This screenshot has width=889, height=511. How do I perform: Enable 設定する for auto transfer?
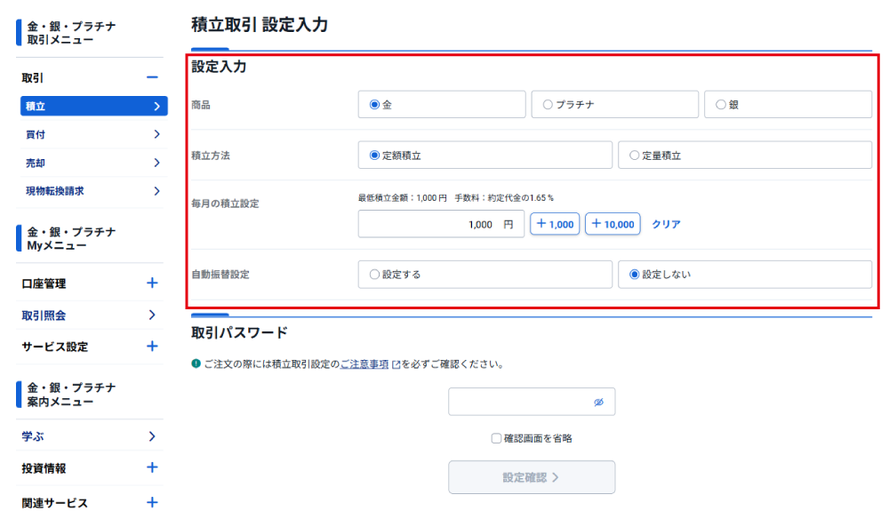click(x=374, y=275)
